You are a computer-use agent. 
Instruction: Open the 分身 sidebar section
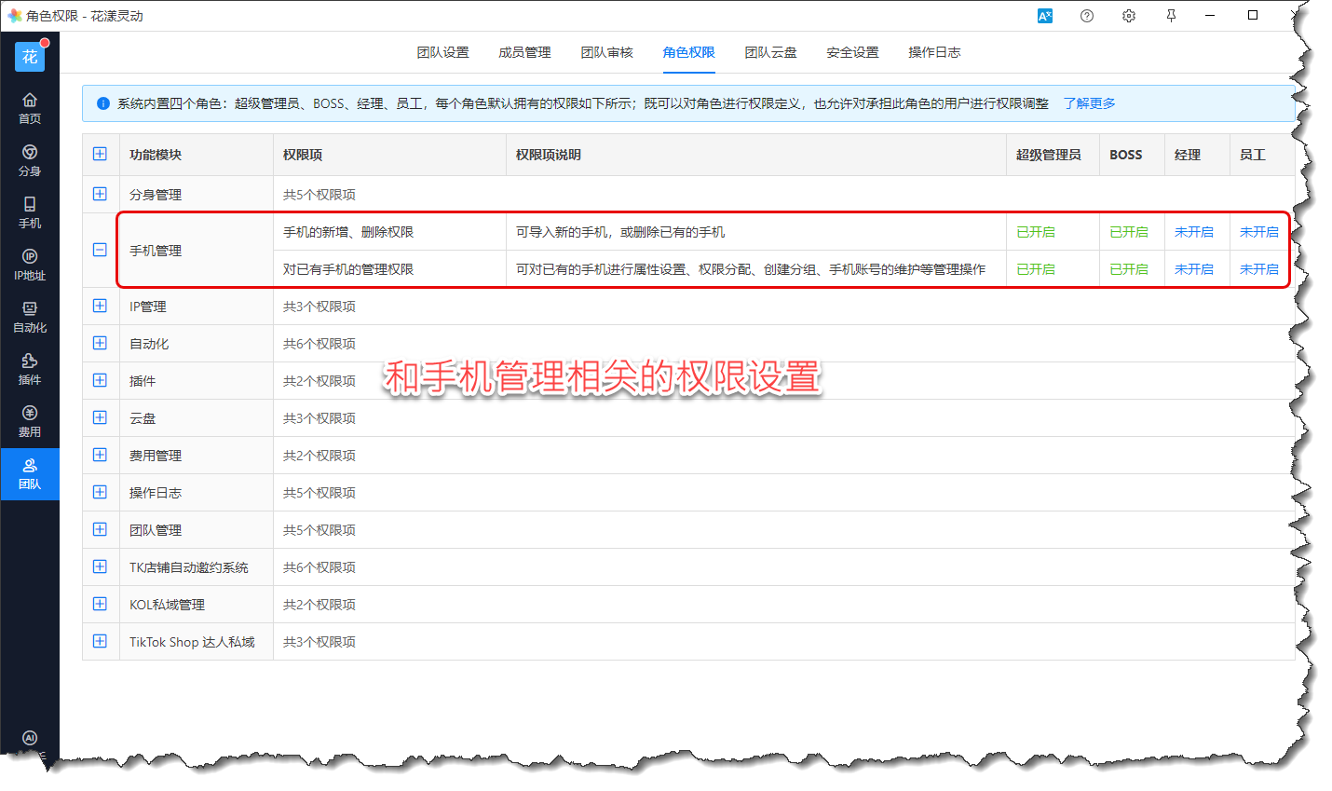[30, 160]
